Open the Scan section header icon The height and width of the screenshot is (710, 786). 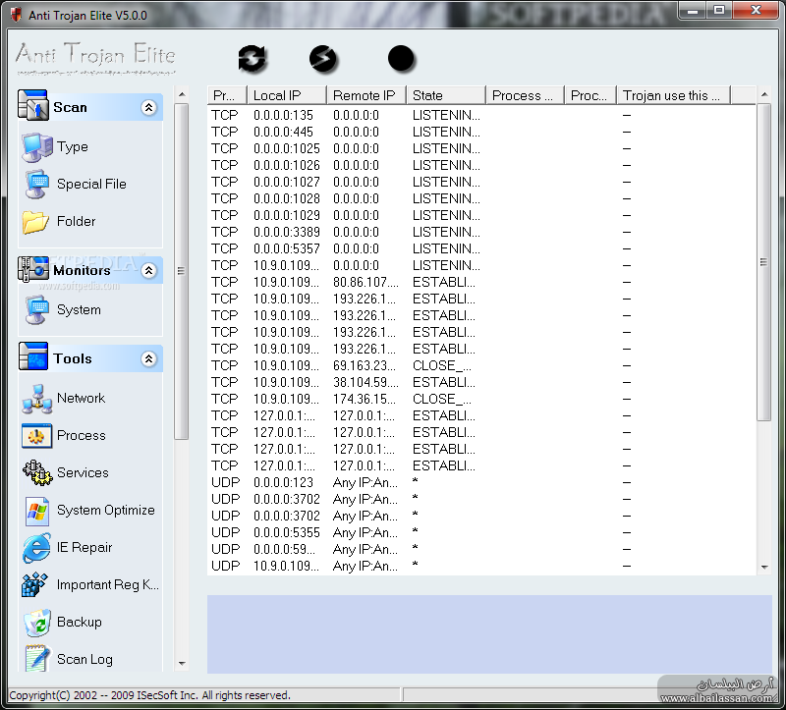point(33,105)
